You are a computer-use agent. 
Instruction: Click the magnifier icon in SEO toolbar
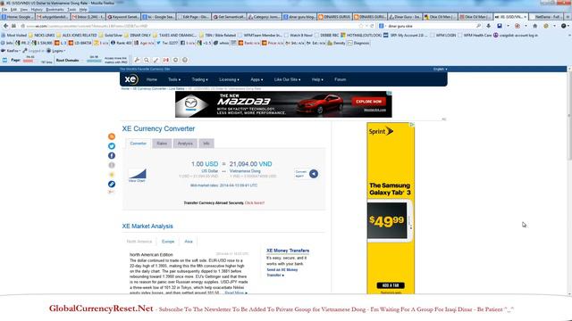coord(147,60)
